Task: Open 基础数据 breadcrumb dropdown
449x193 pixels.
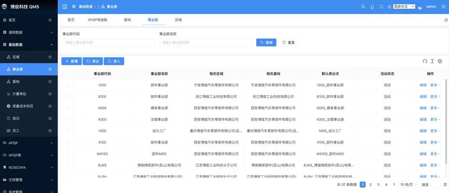Action: (x=87, y=7)
